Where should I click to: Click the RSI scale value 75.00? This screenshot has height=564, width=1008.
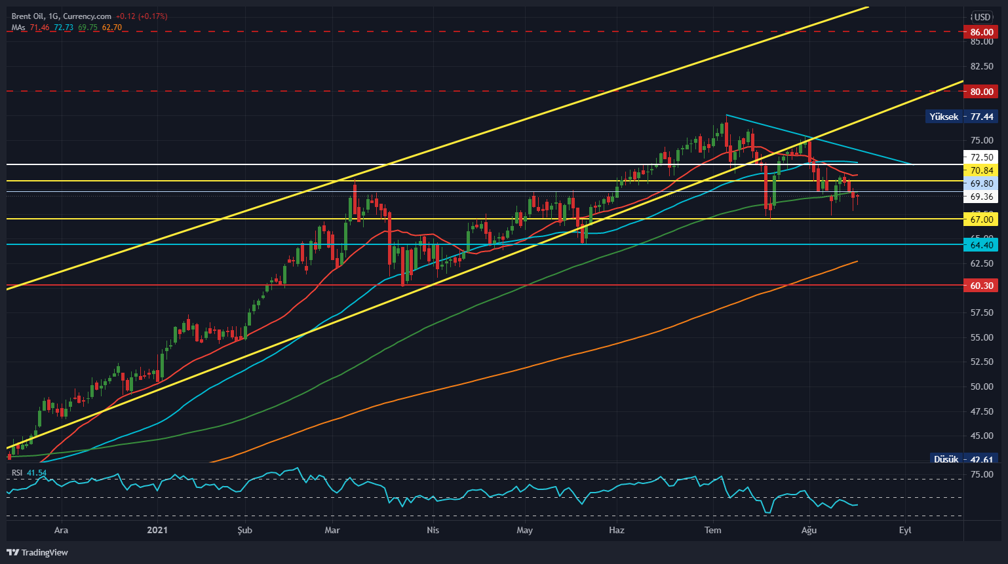click(x=982, y=474)
